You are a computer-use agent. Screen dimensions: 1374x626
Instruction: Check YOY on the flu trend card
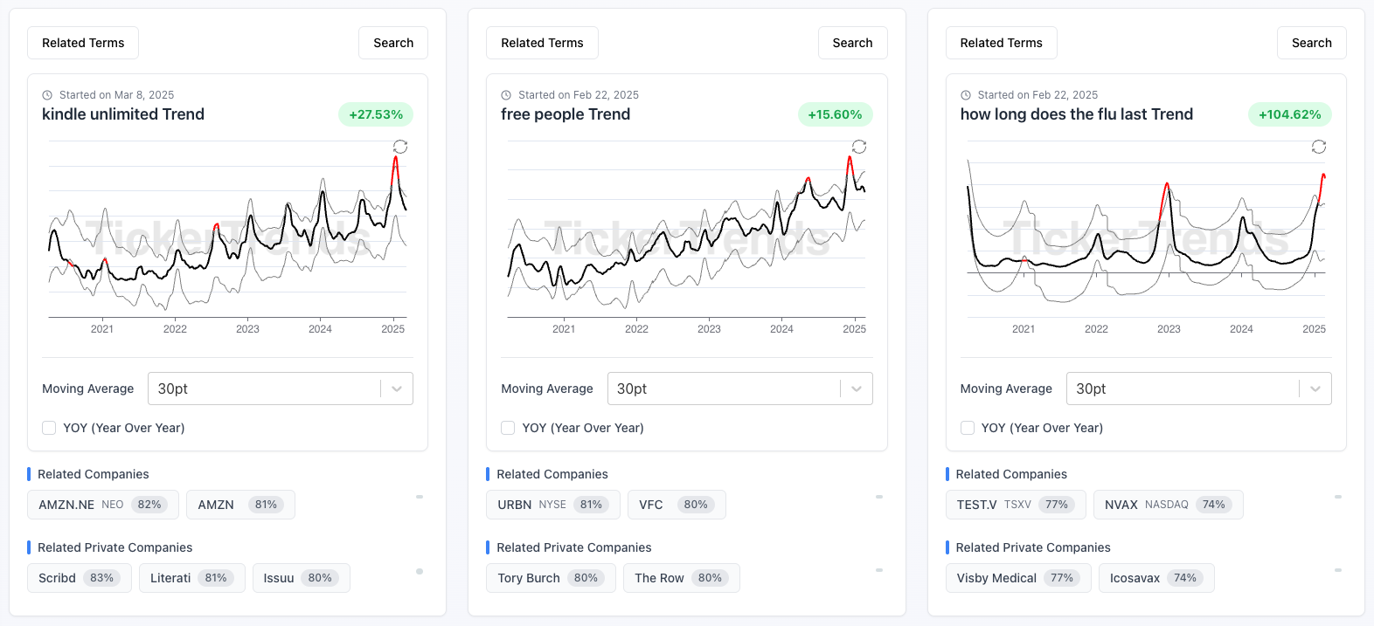click(x=968, y=428)
